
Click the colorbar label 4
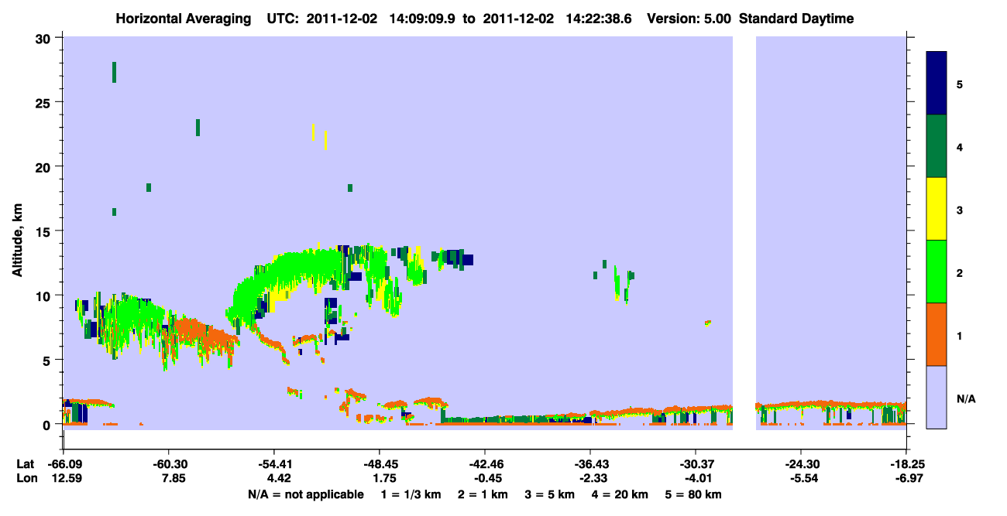pyautogui.click(x=960, y=146)
